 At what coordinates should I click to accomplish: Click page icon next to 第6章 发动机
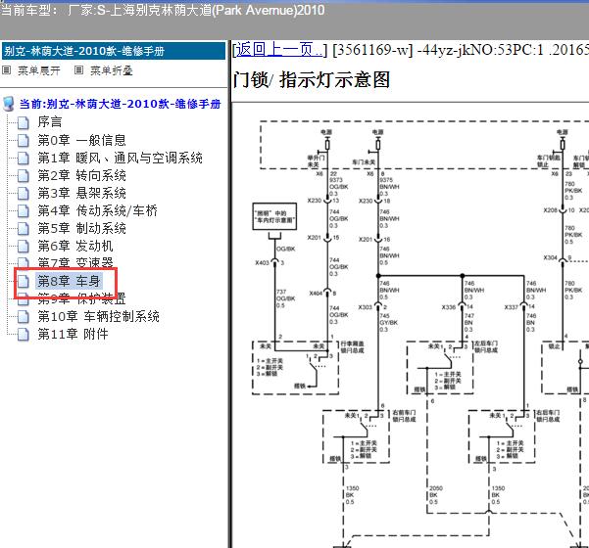point(24,246)
